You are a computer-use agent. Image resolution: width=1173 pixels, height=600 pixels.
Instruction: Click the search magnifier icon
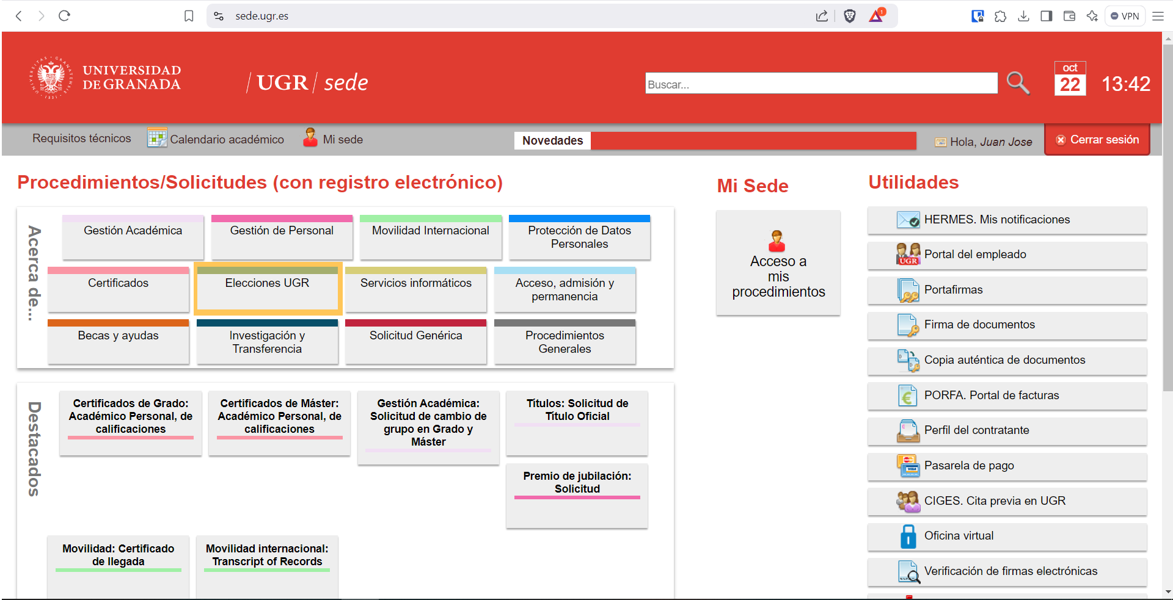point(1018,83)
